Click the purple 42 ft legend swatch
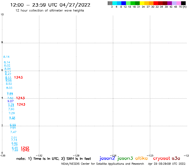 point(170,3)
